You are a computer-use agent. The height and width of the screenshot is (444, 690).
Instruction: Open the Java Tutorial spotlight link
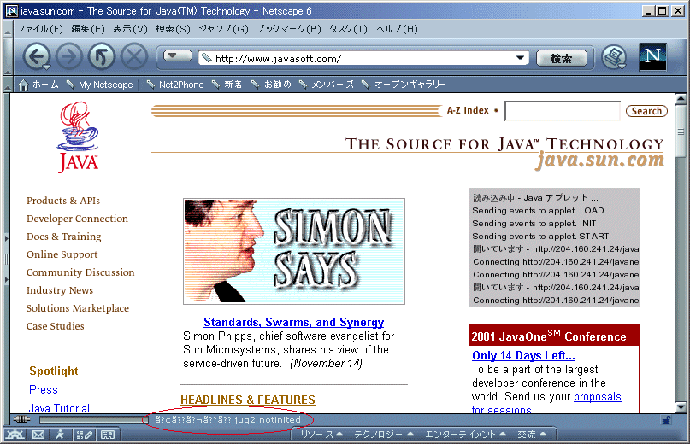[59, 408]
